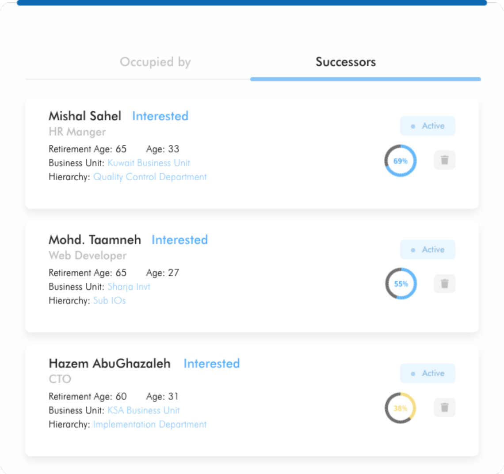This screenshot has width=504, height=474.
Task: Click Active status badge for Hazem AbuGhazaleh
Action: (428, 373)
